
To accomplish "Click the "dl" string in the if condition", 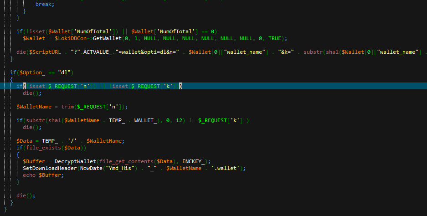I will tap(64, 72).
